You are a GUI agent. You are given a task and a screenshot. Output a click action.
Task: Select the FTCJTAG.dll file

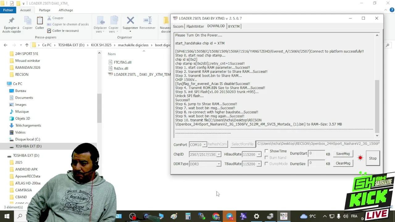123,62
